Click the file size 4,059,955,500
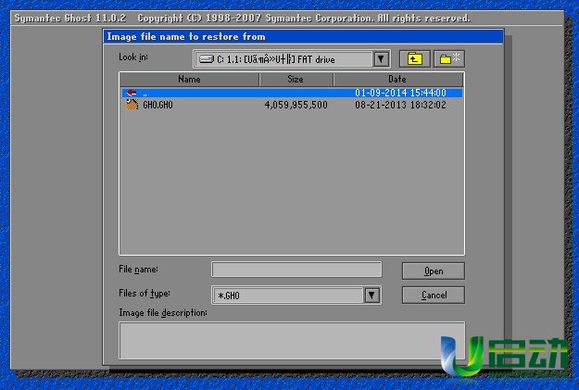The width and height of the screenshot is (579, 390). (296, 106)
